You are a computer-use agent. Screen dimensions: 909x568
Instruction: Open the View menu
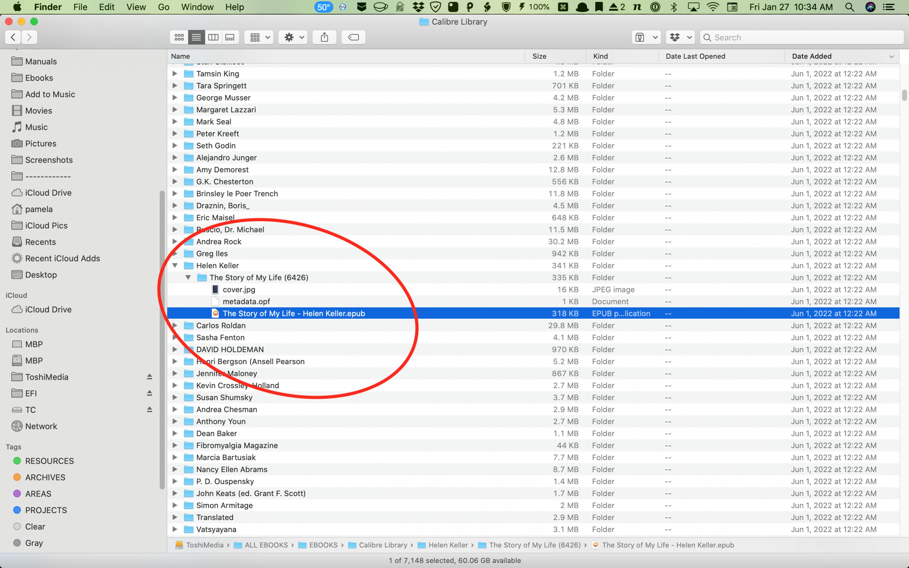136,7
